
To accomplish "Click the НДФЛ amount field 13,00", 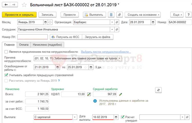I will coord(73,94).
